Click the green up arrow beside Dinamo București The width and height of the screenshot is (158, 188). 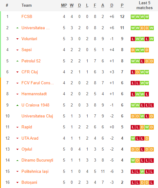tap(18, 160)
